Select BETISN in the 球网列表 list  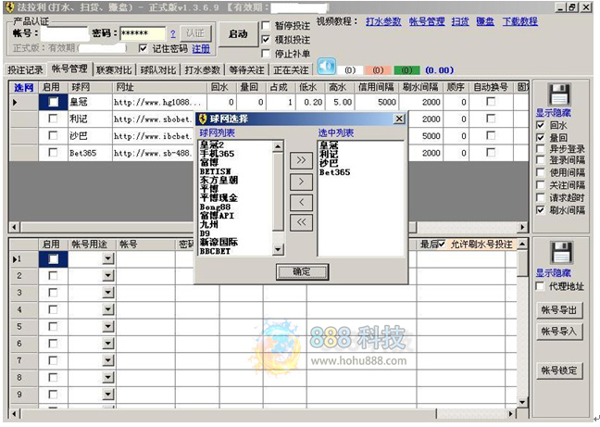(x=216, y=171)
